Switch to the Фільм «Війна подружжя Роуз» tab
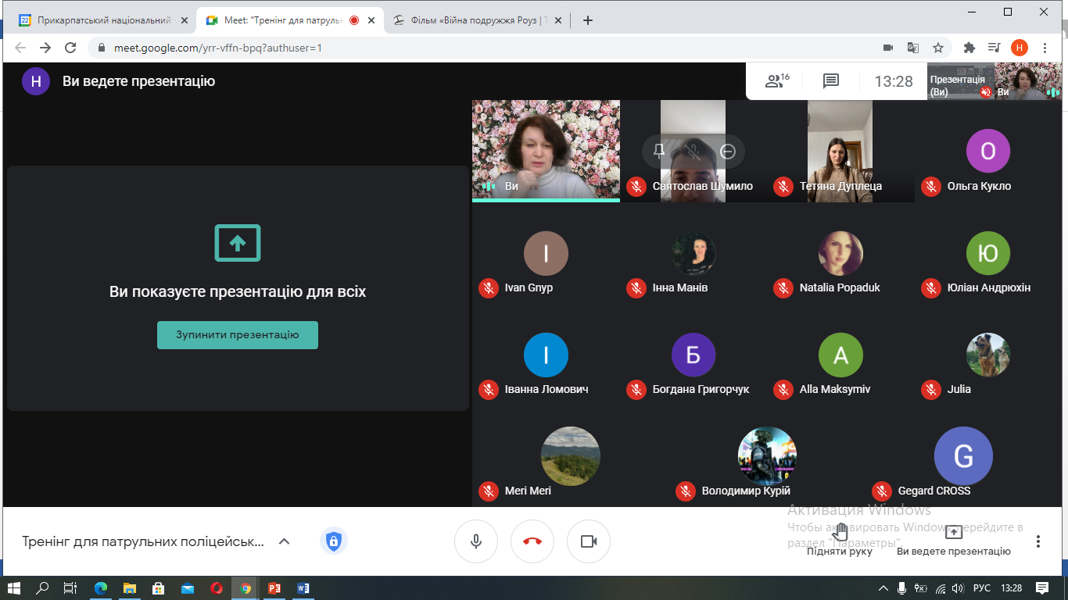The image size is (1068, 600). [x=476, y=20]
